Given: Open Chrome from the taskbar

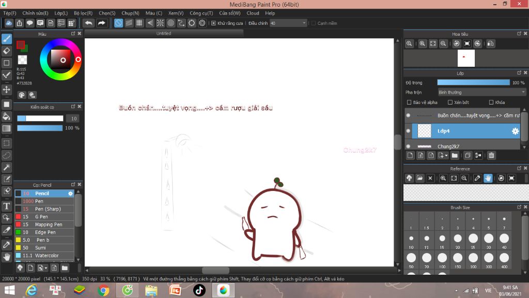Looking at the screenshot, I should pos(103,290).
